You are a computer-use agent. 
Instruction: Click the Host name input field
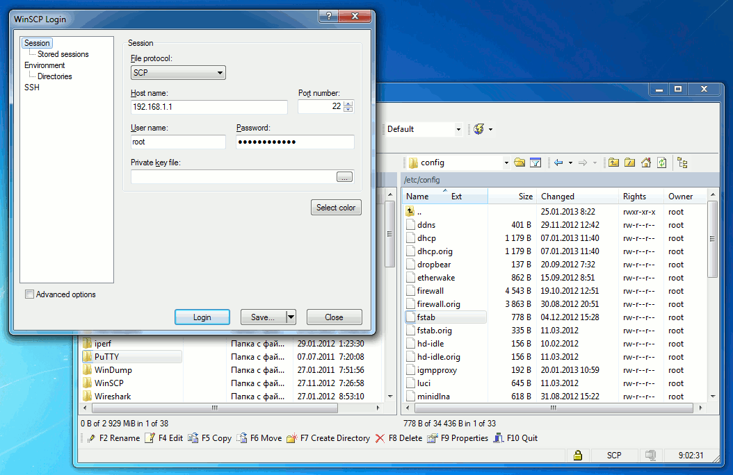tap(209, 107)
